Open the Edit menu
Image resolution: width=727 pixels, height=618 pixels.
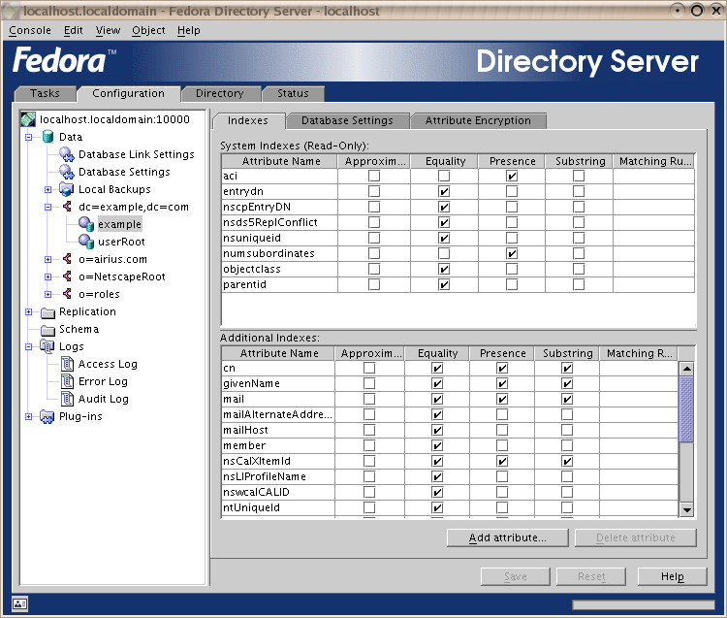coord(74,30)
